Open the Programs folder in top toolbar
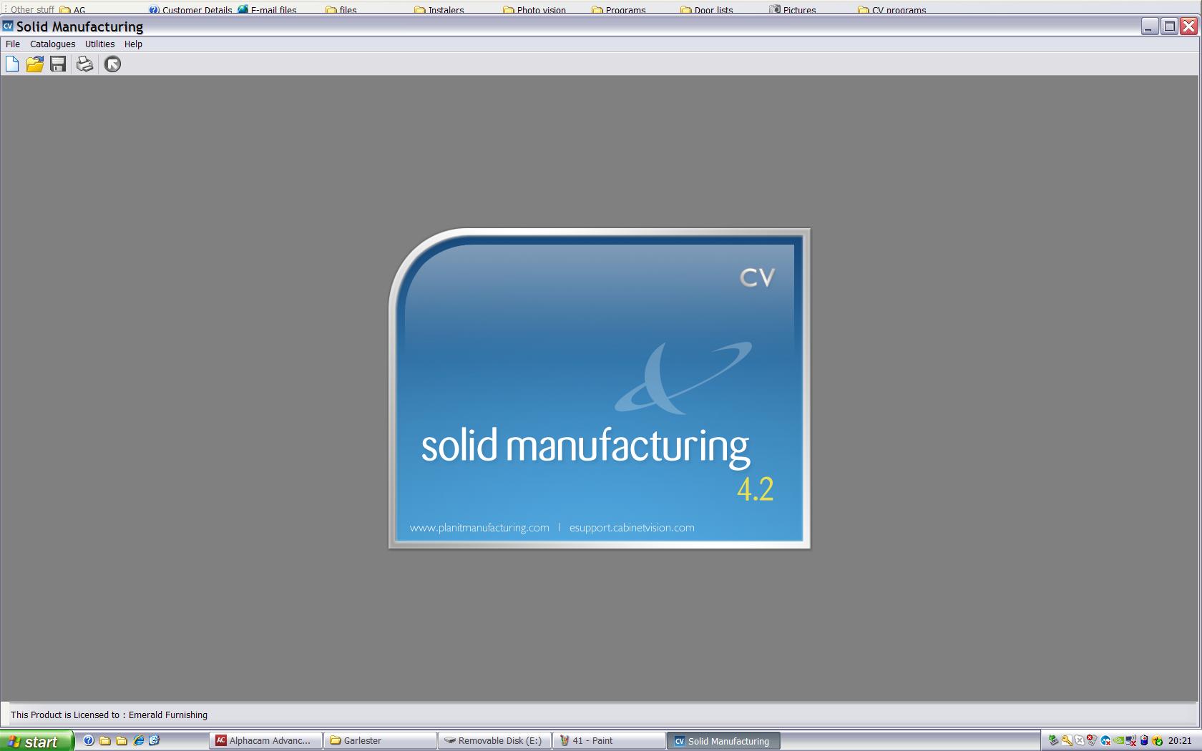This screenshot has height=751, width=1202. [x=619, y=10]
